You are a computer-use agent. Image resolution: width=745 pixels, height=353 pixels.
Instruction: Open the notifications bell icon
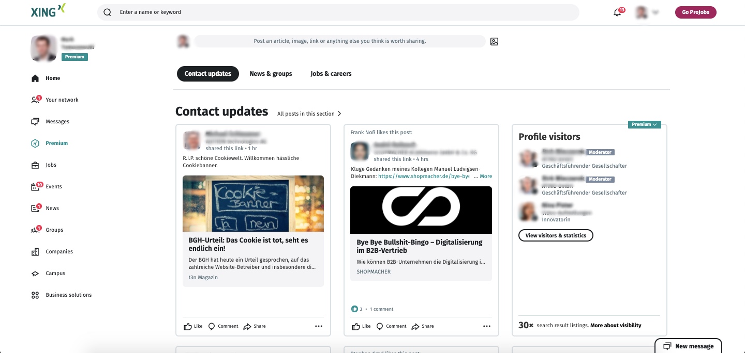pyautogui.click(x=617, y=12)
